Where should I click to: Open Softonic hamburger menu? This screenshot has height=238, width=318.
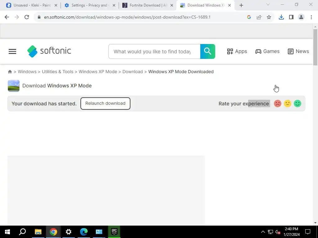click(12, 51)
